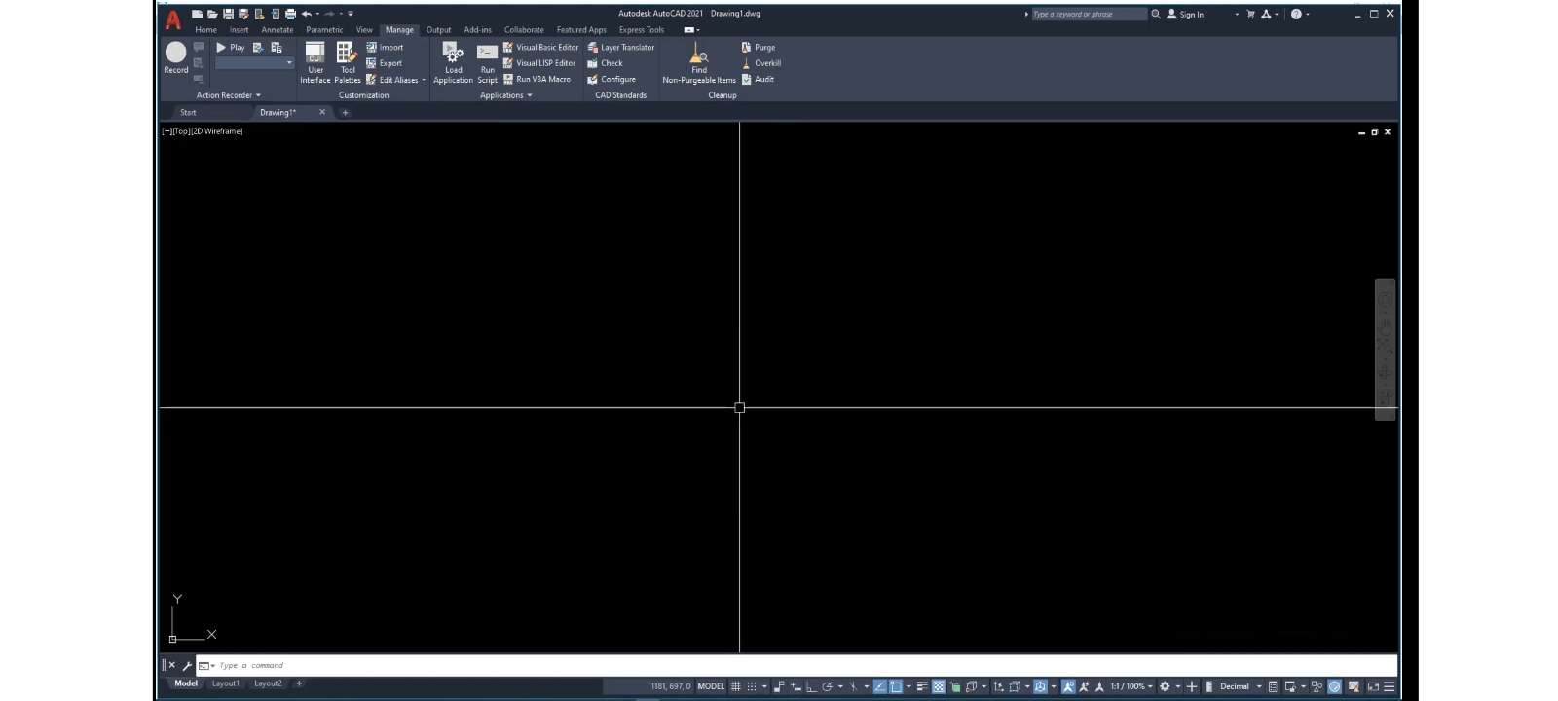This screenshot has height=701, width=1558.
Task: Open the User Interface CUI editor
Action: [x=315, y=63]
